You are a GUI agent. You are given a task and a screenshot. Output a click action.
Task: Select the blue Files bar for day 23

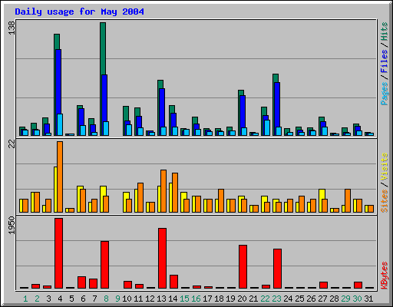pyautogui.click(x=277, y=105)
